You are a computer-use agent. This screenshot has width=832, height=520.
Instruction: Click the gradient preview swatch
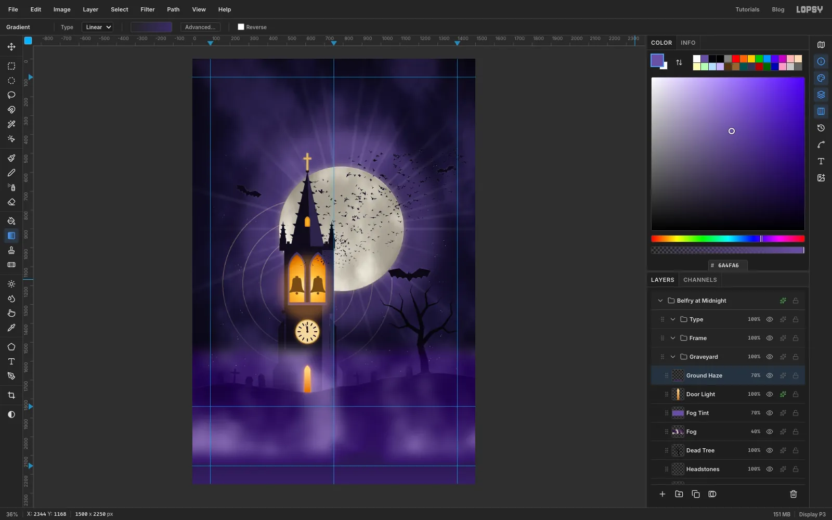pyautogui.click(x=151, y=27)
